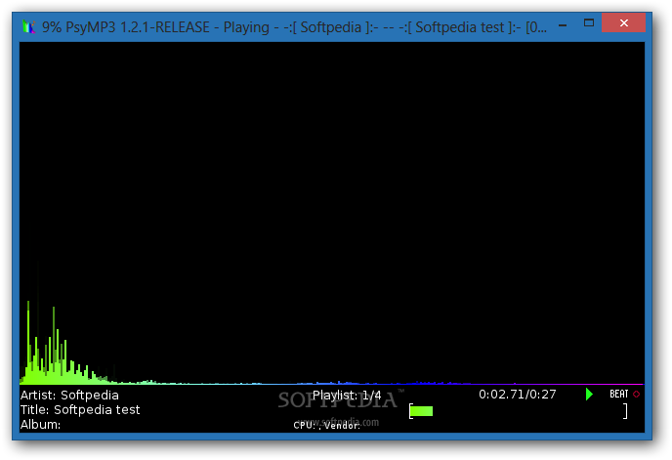The height and width of the screenshot is (460, 672).
Task: Click the Playlist: 1/4 text
Action: (x=347, y=395)
